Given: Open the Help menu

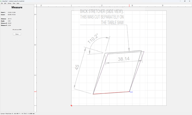Looking at the screenshot, I should tap(18, 3).
